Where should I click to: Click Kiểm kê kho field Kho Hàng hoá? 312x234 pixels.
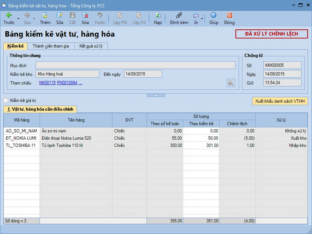click(x=67, y=74)
